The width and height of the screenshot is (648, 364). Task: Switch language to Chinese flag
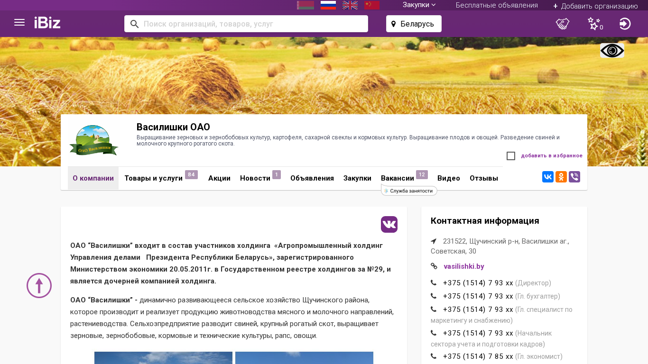point(372,5)
